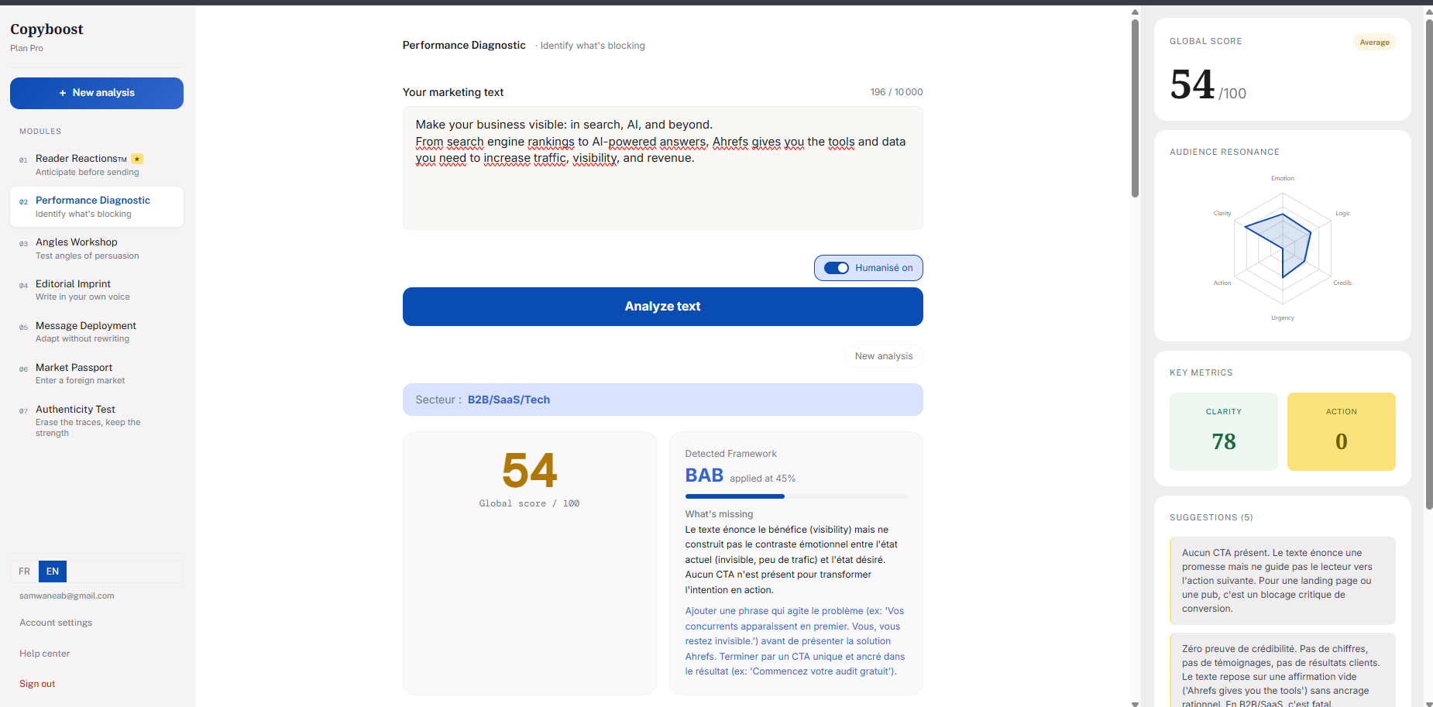This screenshot has height=707, width=1433.
Task: Click the 196 / 10 000 character counter
Action: (896, 92)
